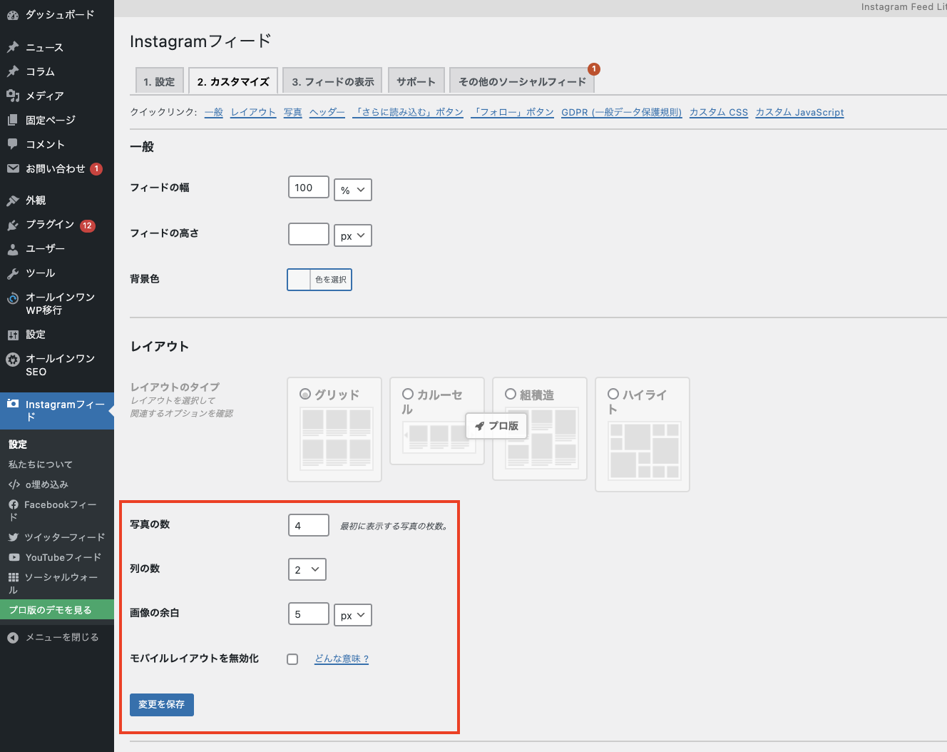This screenshot has width=947, height=752.
Task: Click the YouTube icon in the submenu
Action: pyautogui.click(x=14, y=557)
